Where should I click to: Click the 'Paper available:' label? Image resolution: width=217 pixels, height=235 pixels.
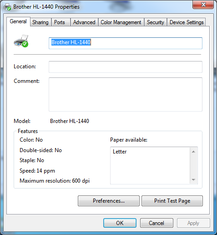(x=129, y=140)
